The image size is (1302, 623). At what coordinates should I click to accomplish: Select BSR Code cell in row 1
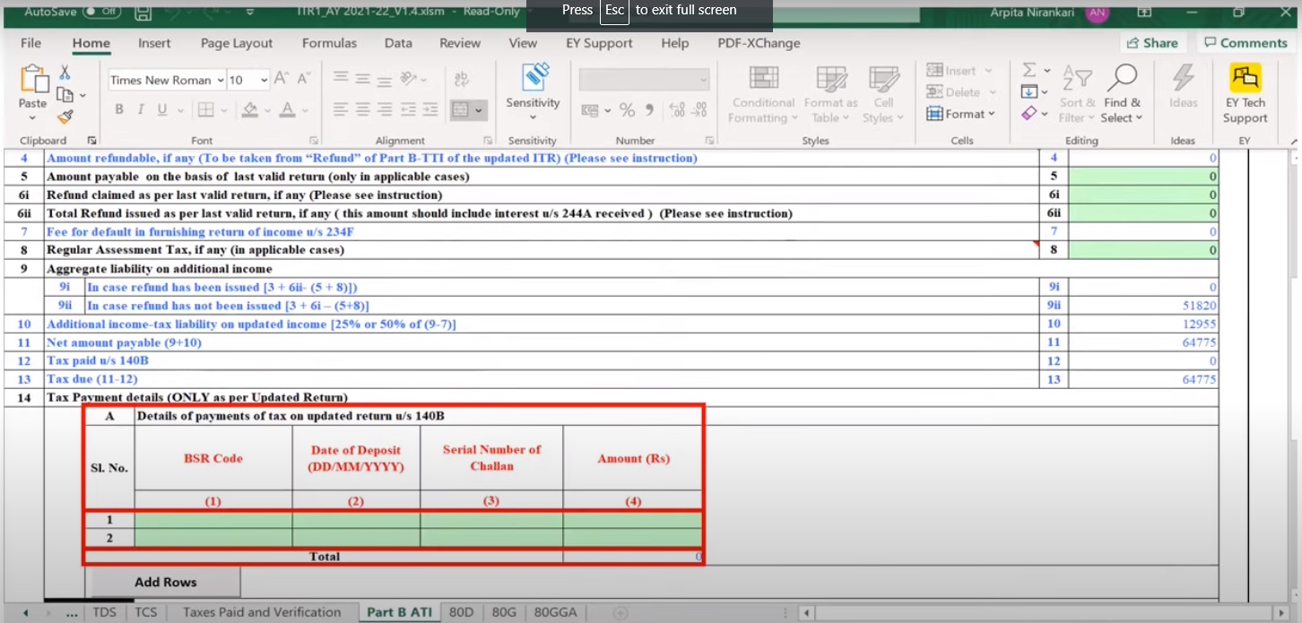click(213, 520)
